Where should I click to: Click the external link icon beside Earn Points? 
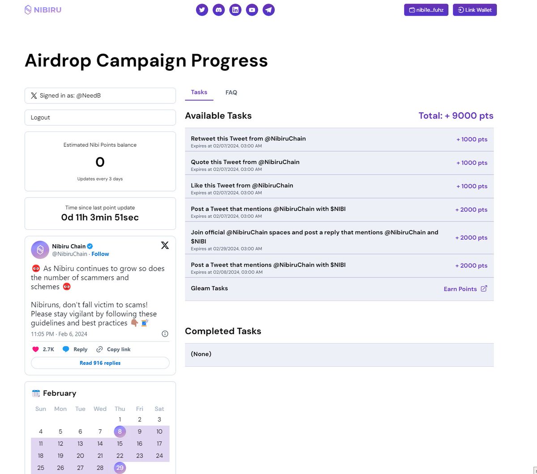pyautogui.click(x=484, y=288)
